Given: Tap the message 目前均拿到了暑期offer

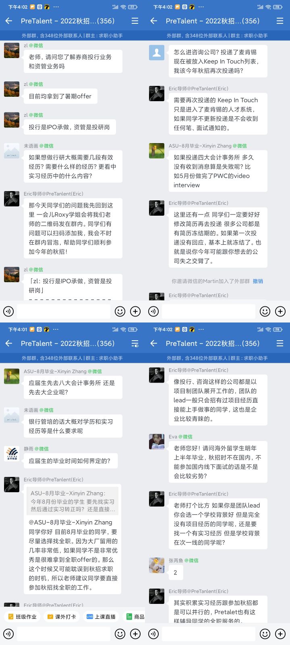Looking at the screenshot, I should coord(60,96).
